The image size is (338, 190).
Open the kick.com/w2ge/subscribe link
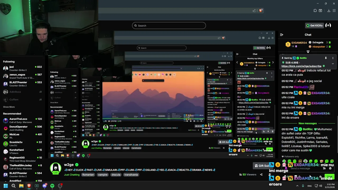301,66
